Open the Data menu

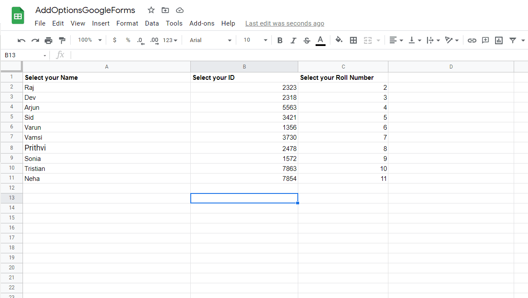point(152,23)
